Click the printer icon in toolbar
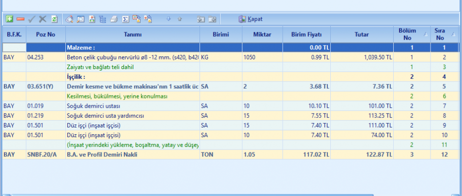The image size is (462, 196). click(x=114, y=19)
